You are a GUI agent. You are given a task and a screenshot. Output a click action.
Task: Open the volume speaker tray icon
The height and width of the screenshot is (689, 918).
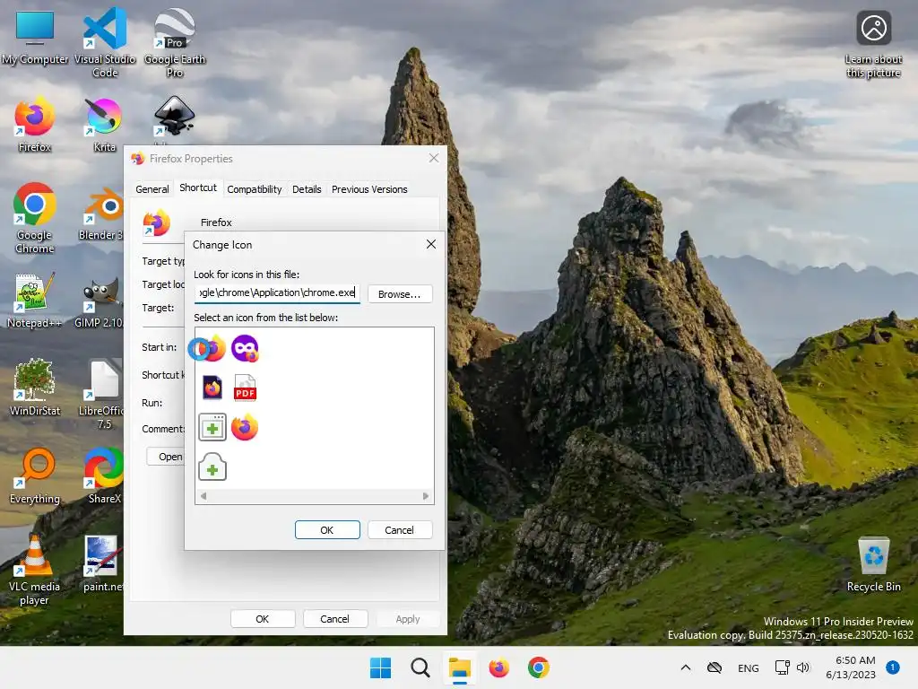click(803, 667)
